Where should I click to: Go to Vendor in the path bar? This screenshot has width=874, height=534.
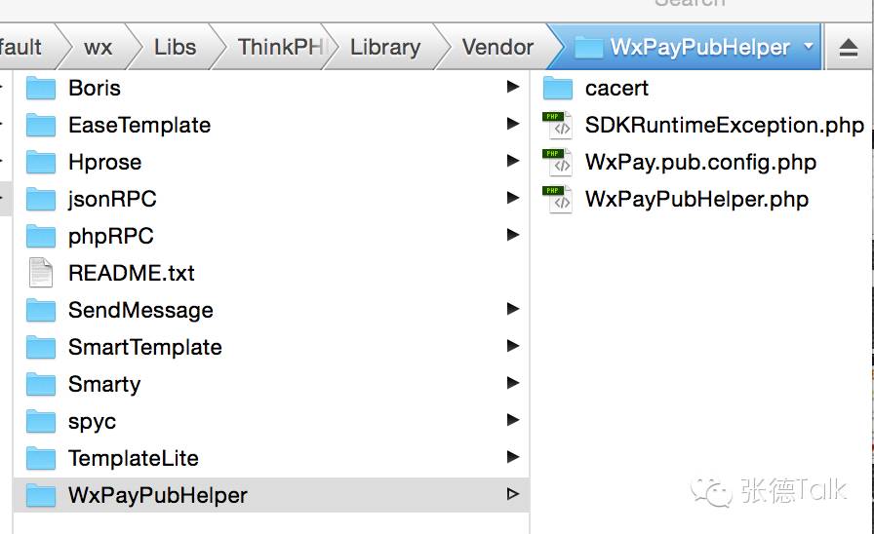pyautogui.click(x=497, y=47)
